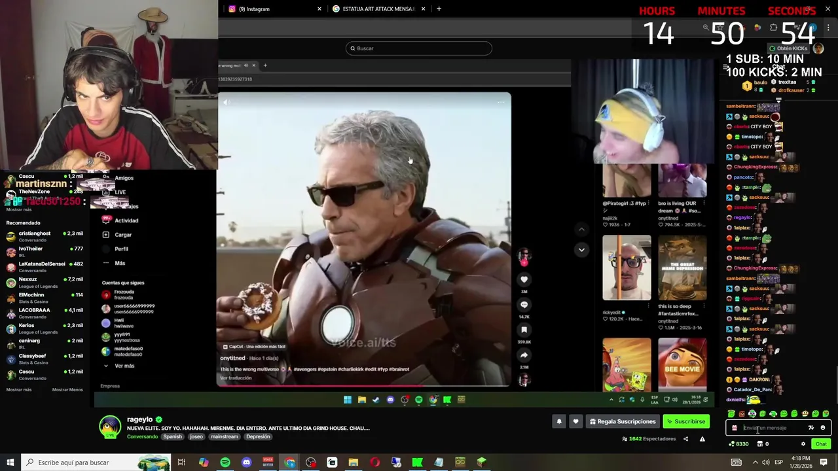Viewport: 838px width, 471px height.
Task: Select the mainstream tag
Action: (x=225, y=437)
